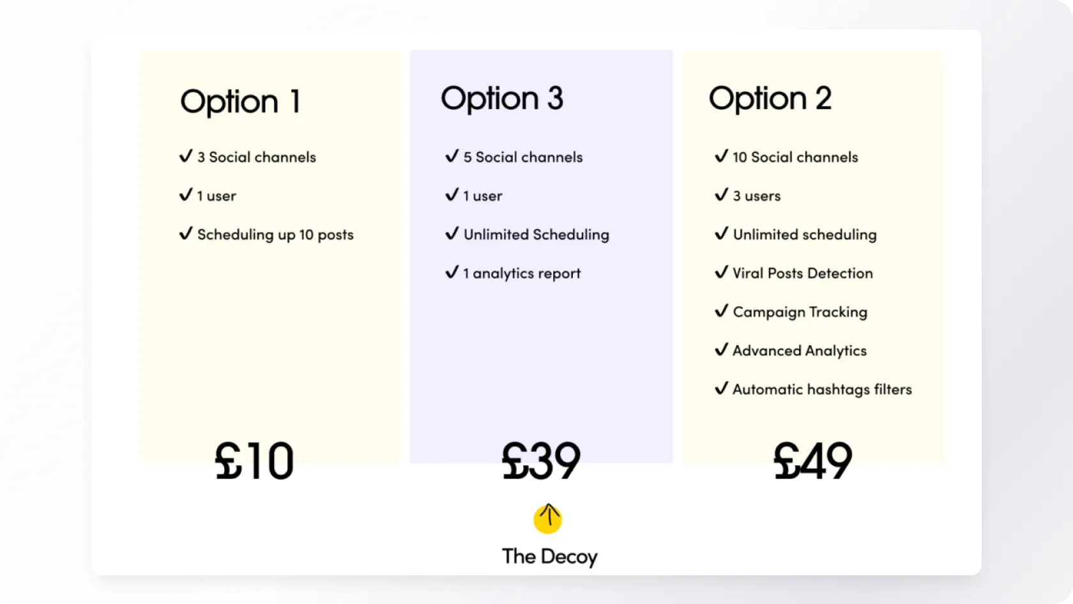Click checkmark next to 3 users
1073x604 pixels.
721,195
